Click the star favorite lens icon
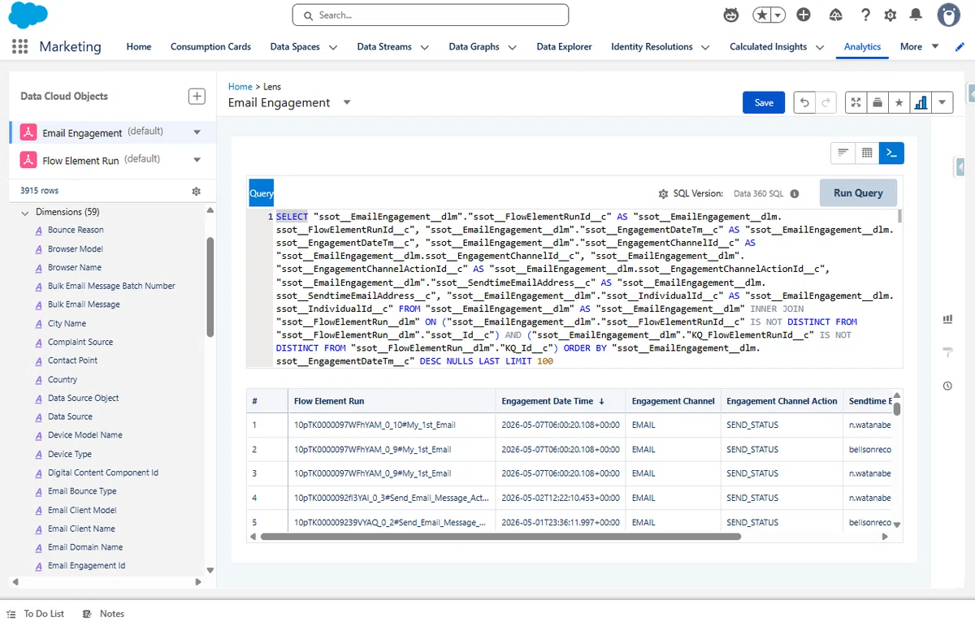The image size is (975, 626). [899, 102]
